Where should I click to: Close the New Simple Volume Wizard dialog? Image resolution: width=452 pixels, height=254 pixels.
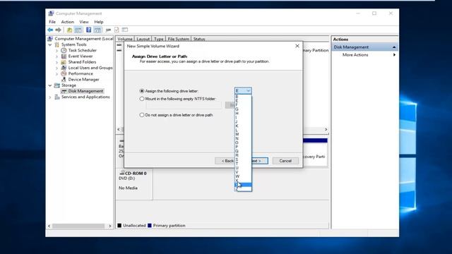pyautogui.click(x=297, y=46)
